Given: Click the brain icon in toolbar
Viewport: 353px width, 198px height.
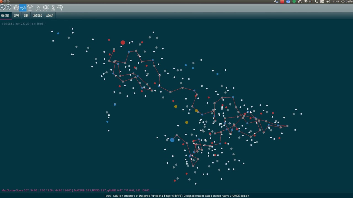Looking at the screenshot, I should point(60,8).
